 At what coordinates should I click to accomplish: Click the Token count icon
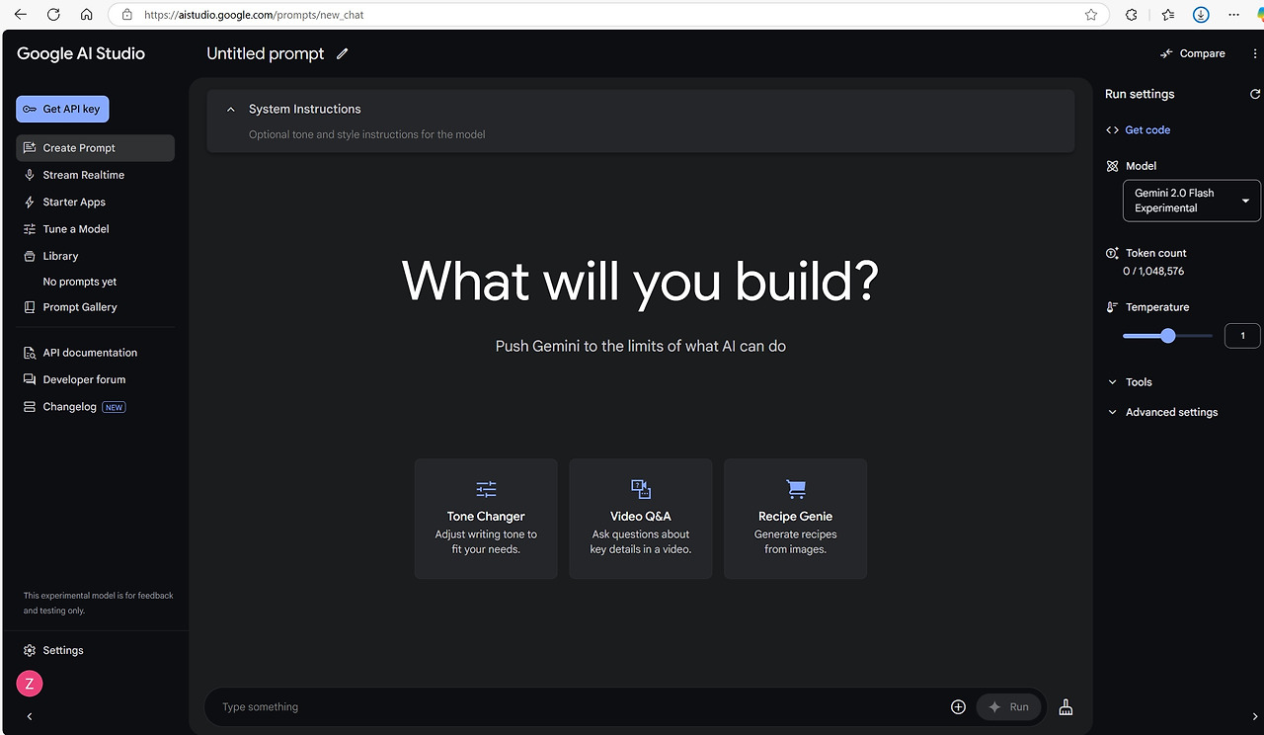[x=1113, y=253]
